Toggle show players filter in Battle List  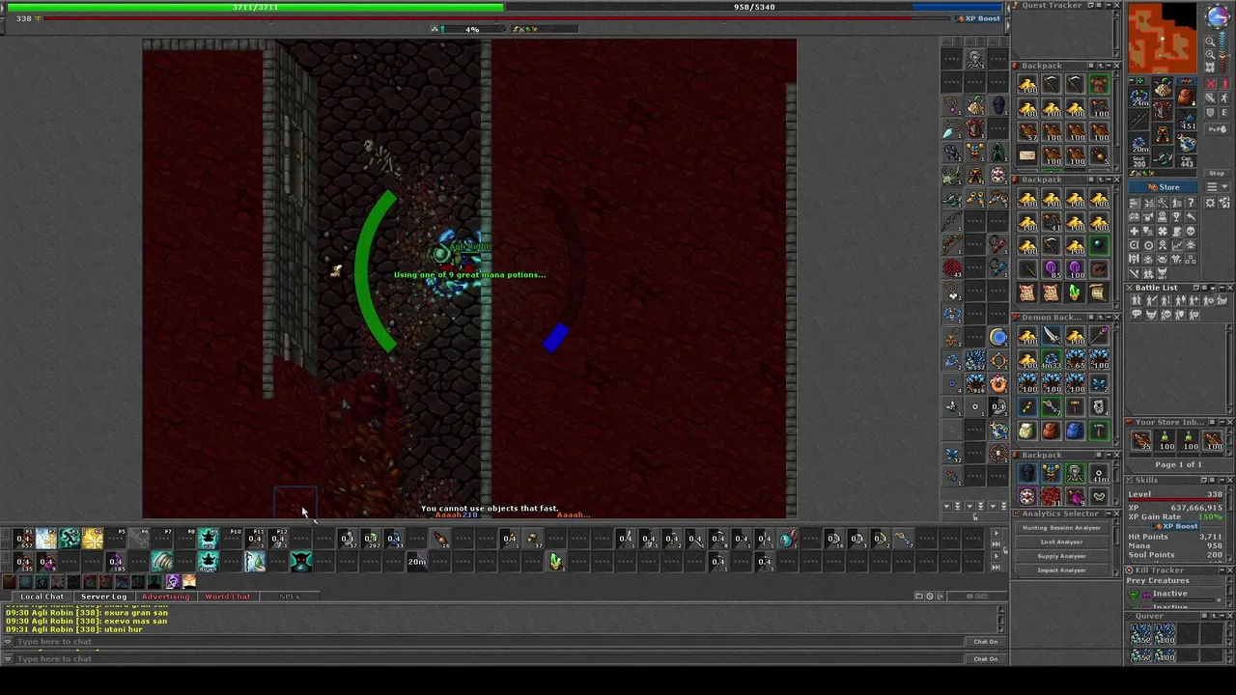pyautogui.click(x=1137, y=300)
